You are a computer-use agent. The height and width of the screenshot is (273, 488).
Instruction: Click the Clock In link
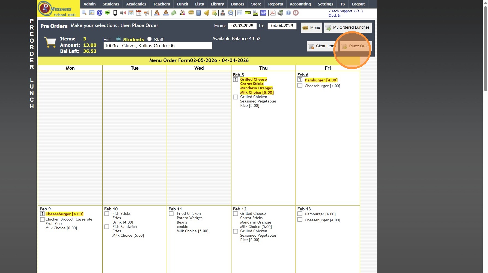[335, 16]
